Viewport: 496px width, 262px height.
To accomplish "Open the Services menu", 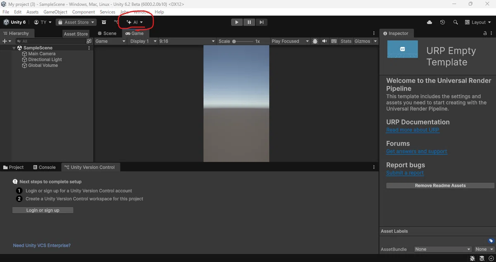I will tap(107, 12).
